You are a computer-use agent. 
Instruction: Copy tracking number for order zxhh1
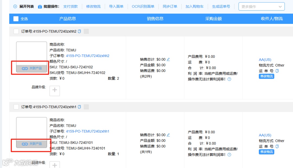point(277,146)
